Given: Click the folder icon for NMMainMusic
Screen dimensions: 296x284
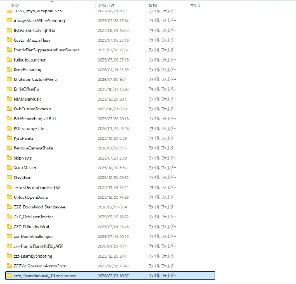Looking at the screenshot, I should pos(9,99).
